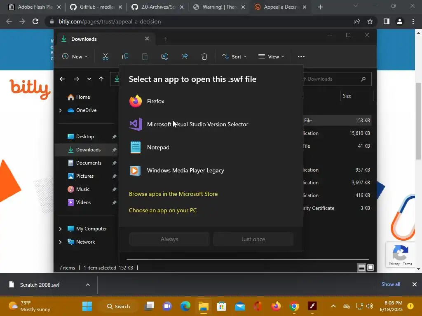Click the Size column header
The height and width of the screenshot is (316, 422).
356,96
